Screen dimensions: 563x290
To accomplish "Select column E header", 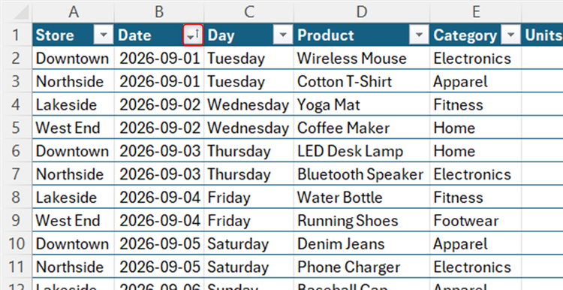I will coord(476,12).
